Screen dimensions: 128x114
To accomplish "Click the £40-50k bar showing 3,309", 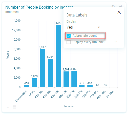I will (x=66, y=79).
